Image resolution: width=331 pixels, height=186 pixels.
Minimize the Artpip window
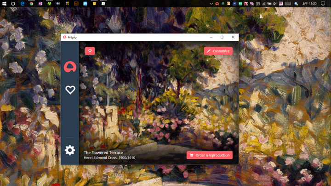pyautogui.click(x=211, y=37)
